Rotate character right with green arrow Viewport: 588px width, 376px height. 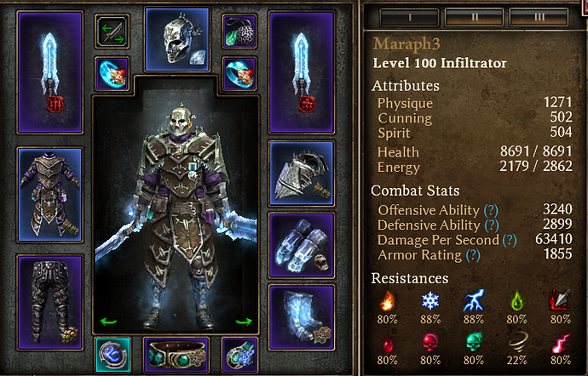point(244,322)
